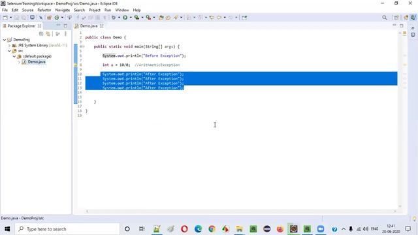Viewport: 418px width, 235px height.
Task: Select Demo.java in Package Explorer
Action: (x=37, y=62)
